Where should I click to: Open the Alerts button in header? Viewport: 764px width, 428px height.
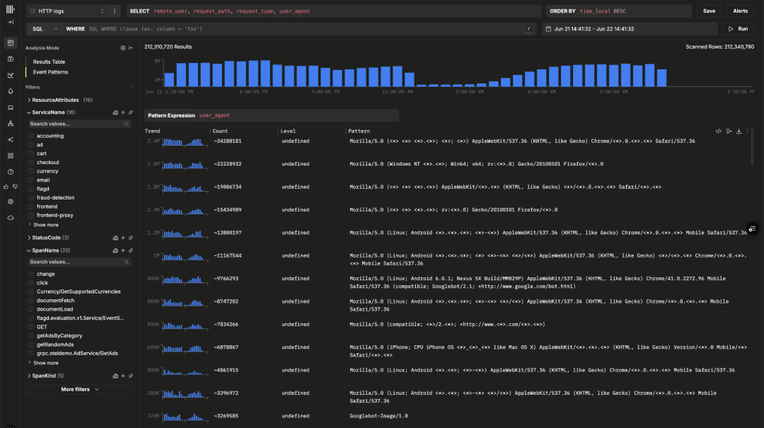tap(740, 11)
